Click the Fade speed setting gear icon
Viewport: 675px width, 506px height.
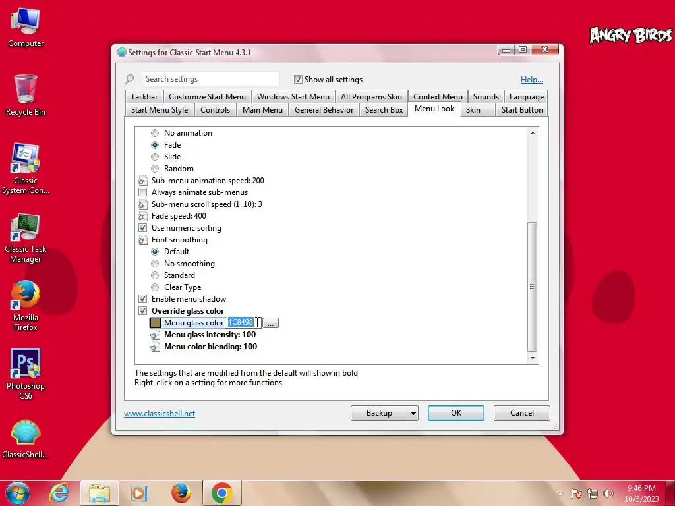pyautogui.click(x=142, y=216)
